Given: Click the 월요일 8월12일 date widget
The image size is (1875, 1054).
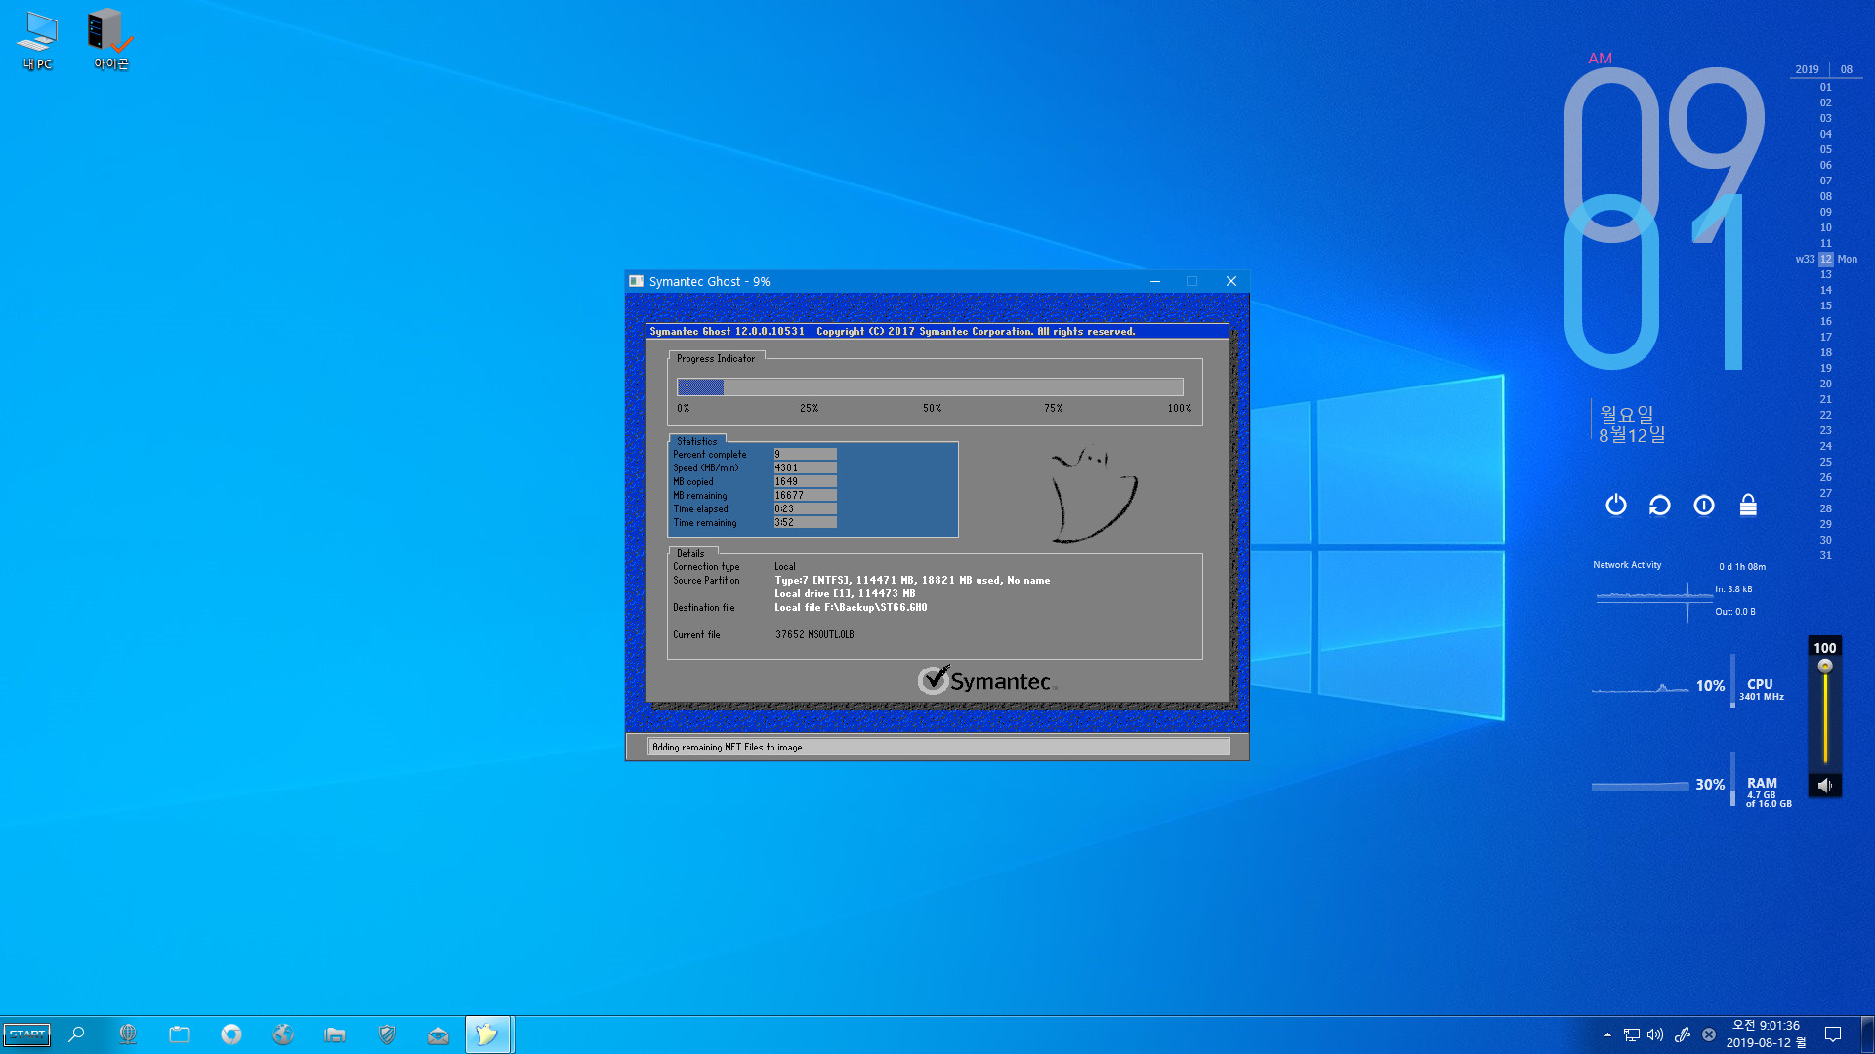Looking at the screenshot, I should (1631, 424).
